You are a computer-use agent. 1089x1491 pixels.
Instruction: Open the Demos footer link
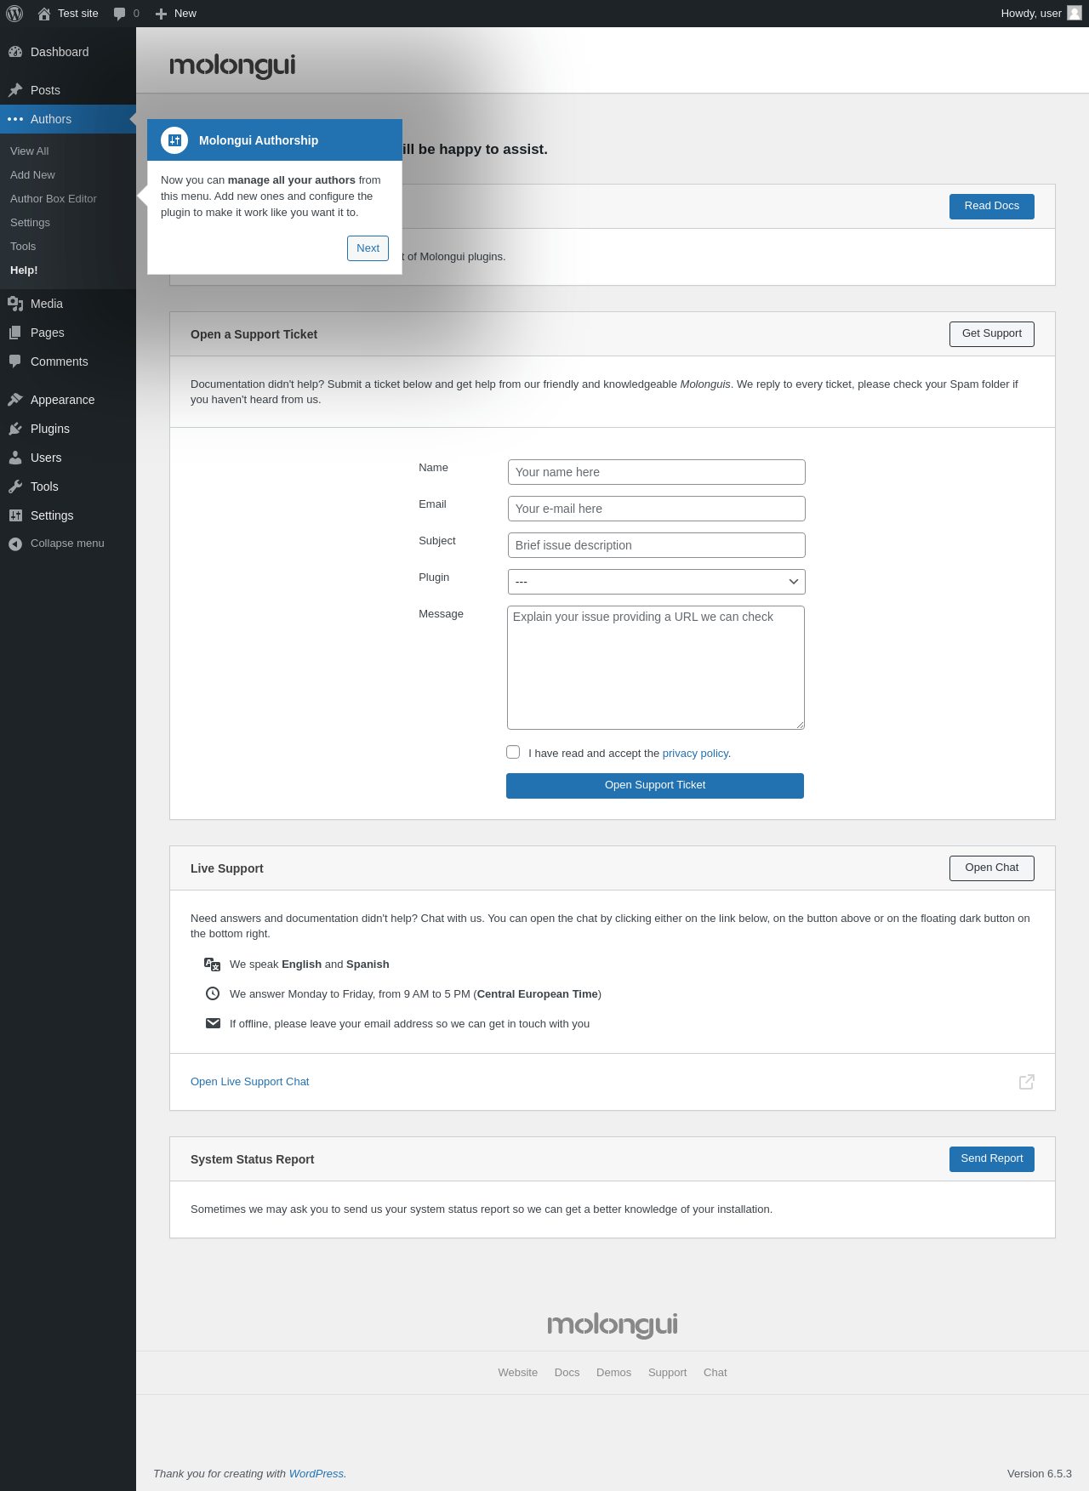point(613,1373)
